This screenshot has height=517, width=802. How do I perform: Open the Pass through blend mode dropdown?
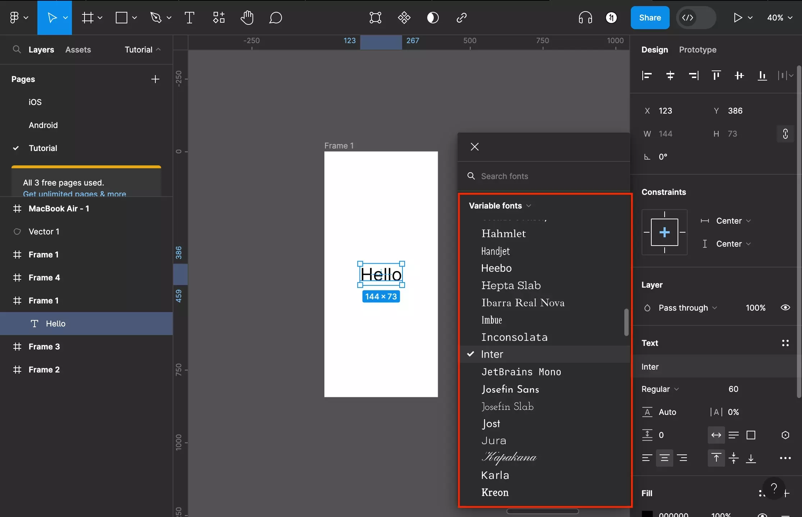click(x=688, y=308)
